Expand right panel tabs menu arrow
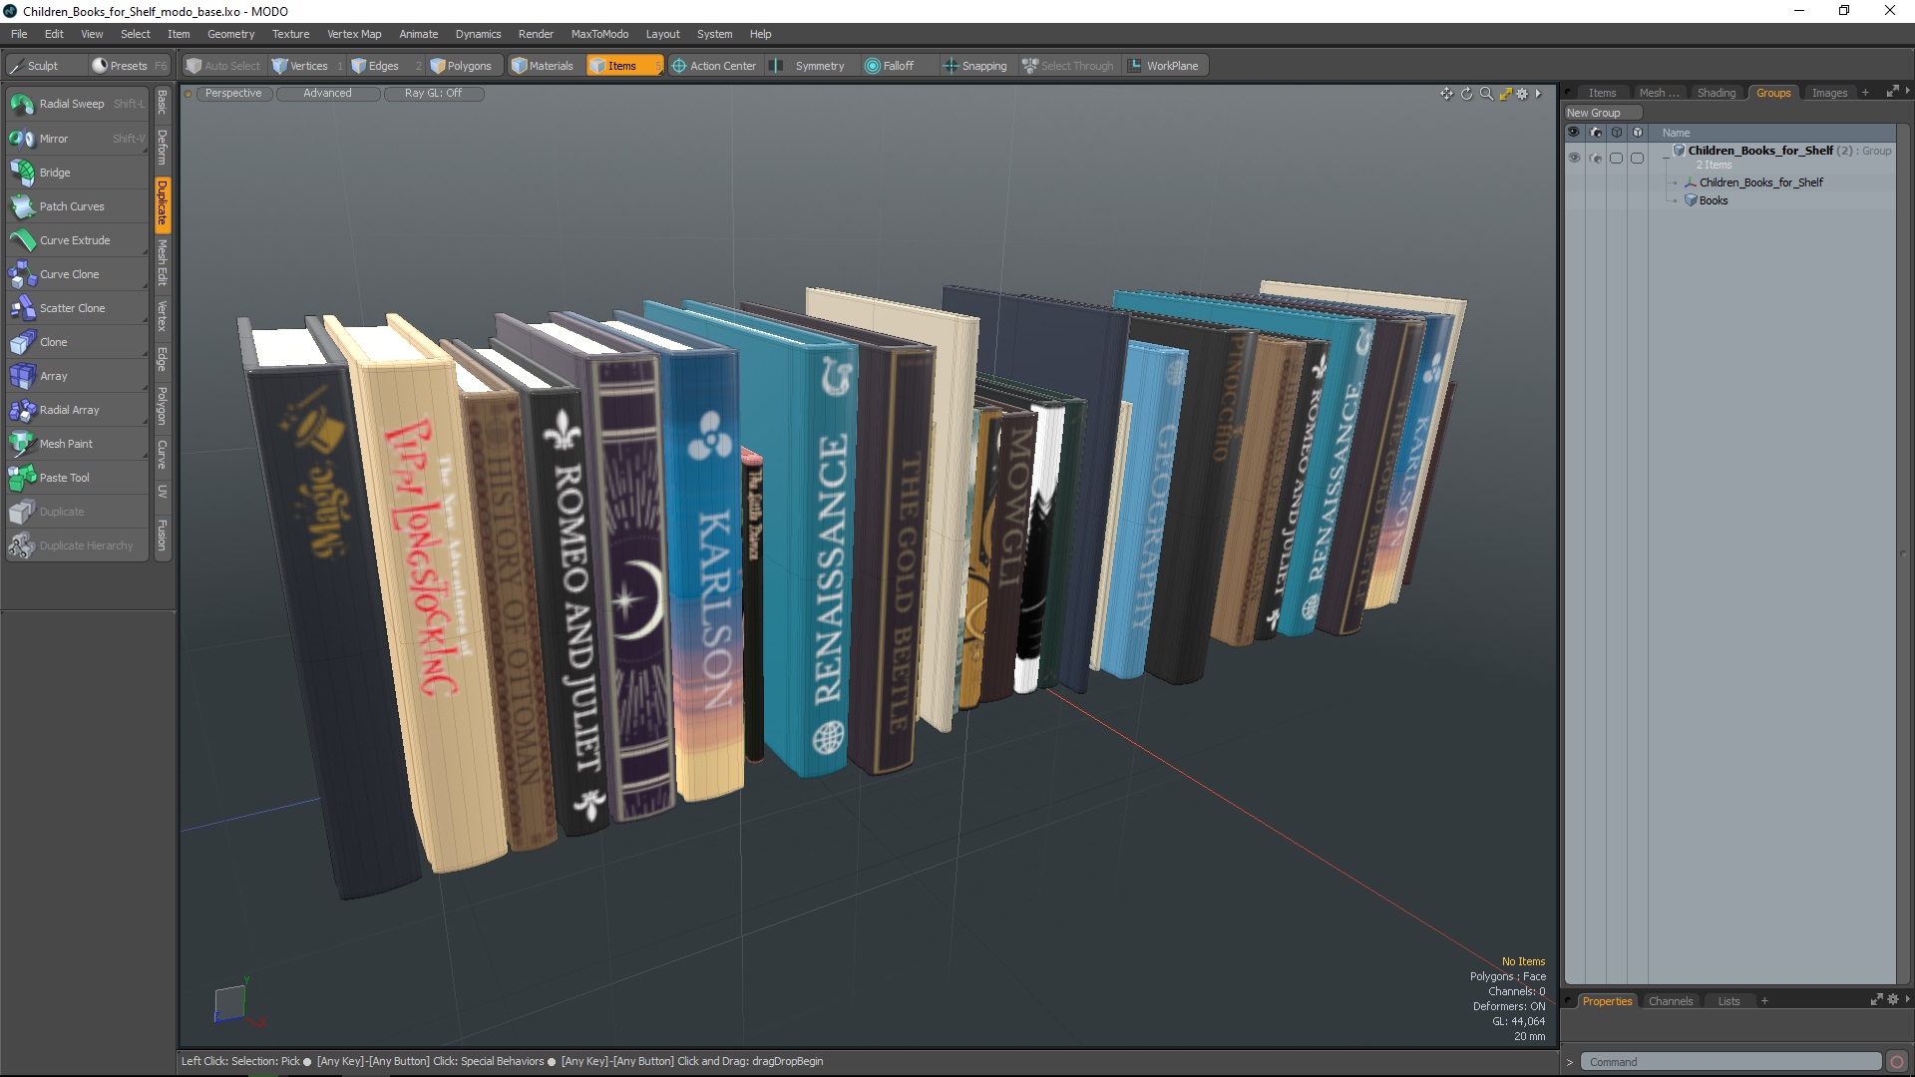The image size is (1915, 1077). click(1907, 92)
